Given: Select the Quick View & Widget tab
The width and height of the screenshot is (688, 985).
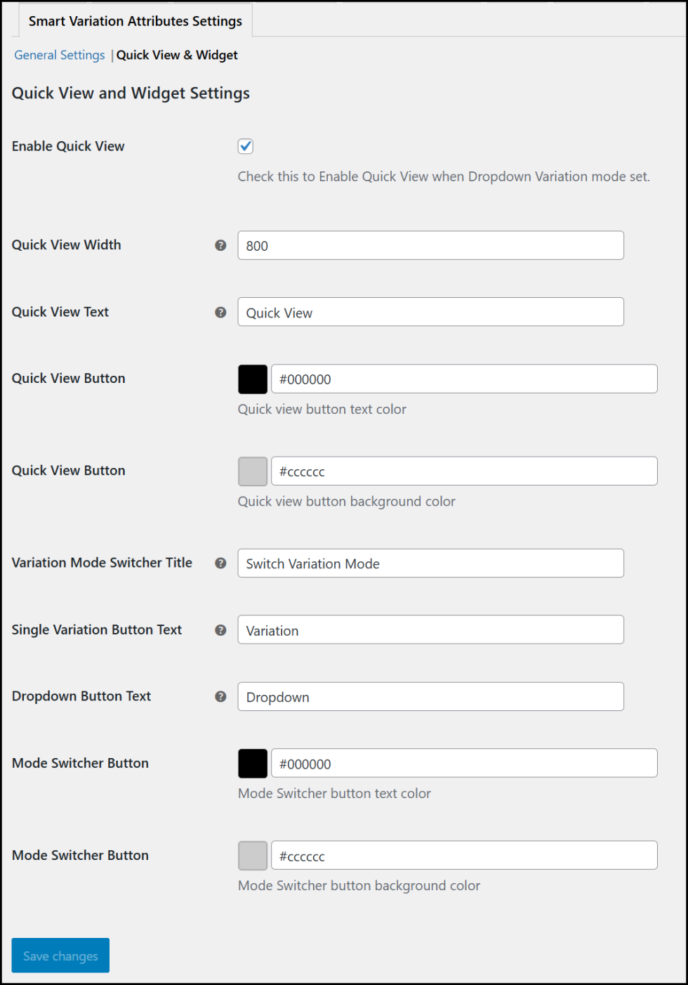Looking at the screenshot, I should [x=177, y=55].
